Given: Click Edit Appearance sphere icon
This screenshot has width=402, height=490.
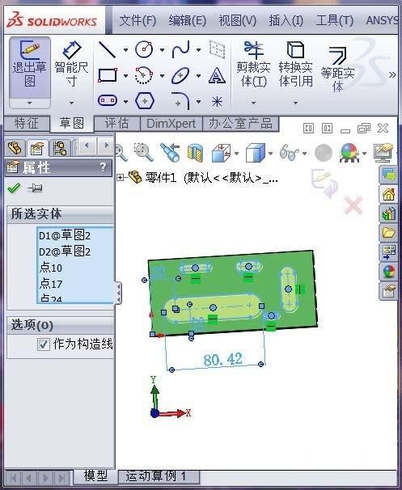Looking at the screenshot, I should (324, 153).
